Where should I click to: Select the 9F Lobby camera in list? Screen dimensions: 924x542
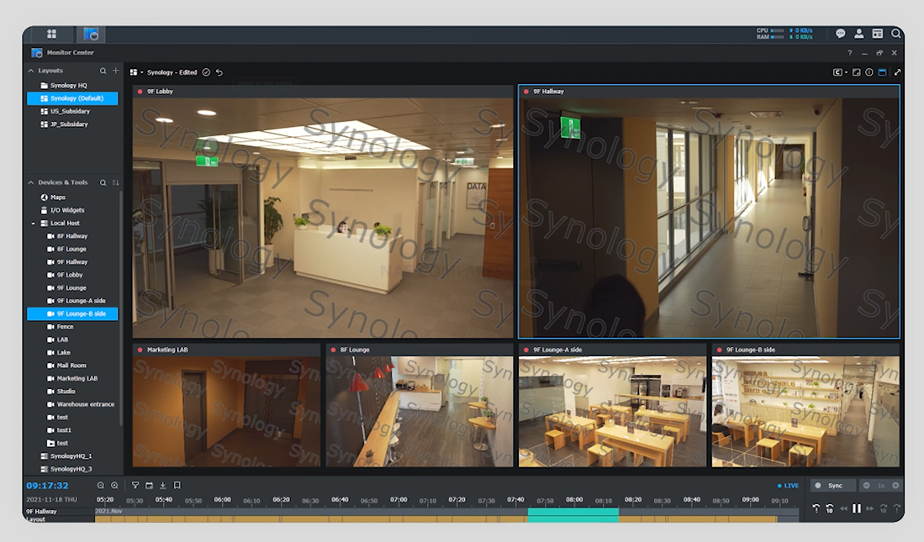coord(72,275)
